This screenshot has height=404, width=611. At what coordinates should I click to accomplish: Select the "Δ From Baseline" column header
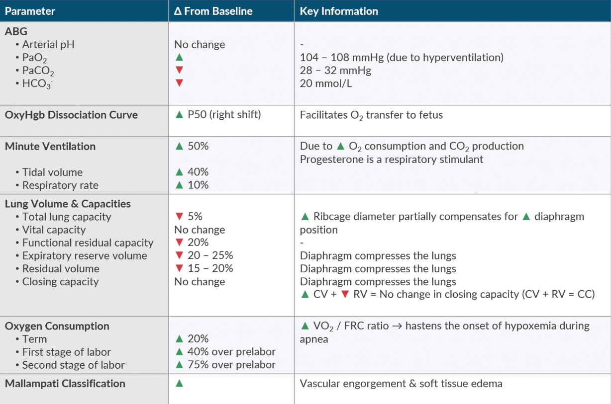[213, 11]
